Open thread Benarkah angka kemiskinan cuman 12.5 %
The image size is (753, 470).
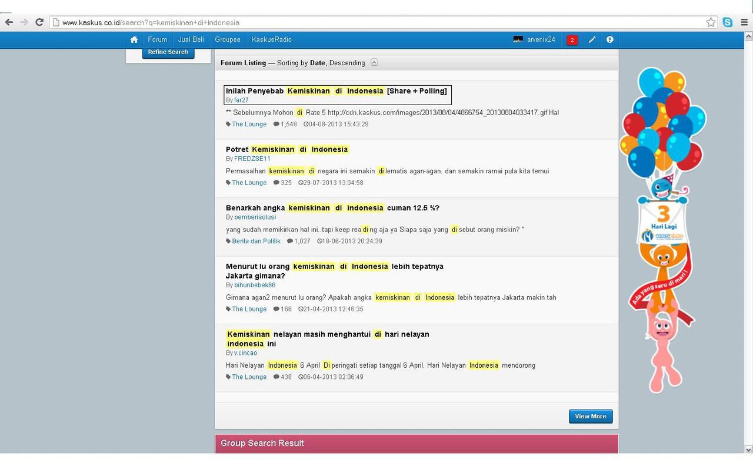point(332,208)
